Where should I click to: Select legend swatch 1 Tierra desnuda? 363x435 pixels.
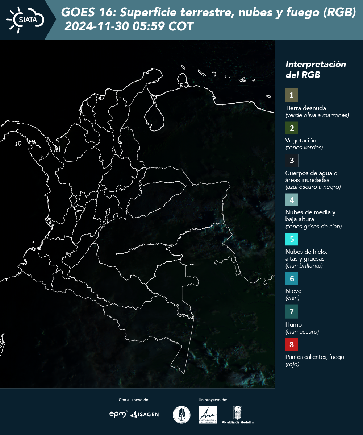pyautogui.click(x=292, y=95)
